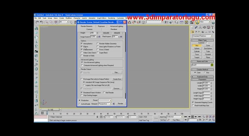Image resolution: width=249 pixels, height=136 pixels.
Task: Select the Cameras create category
Action: pyautogui.click(x=202, y=32)
